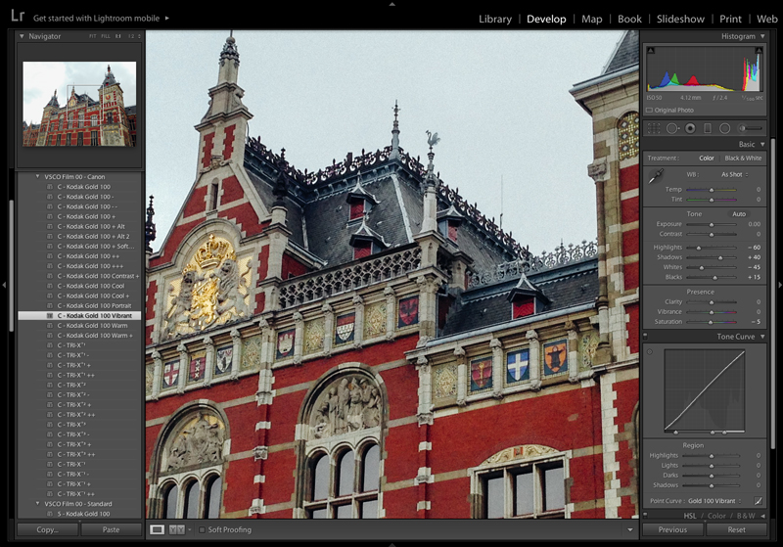
Task: Click the Reset button
Action: pyautogui.click(x=736, y=529)
